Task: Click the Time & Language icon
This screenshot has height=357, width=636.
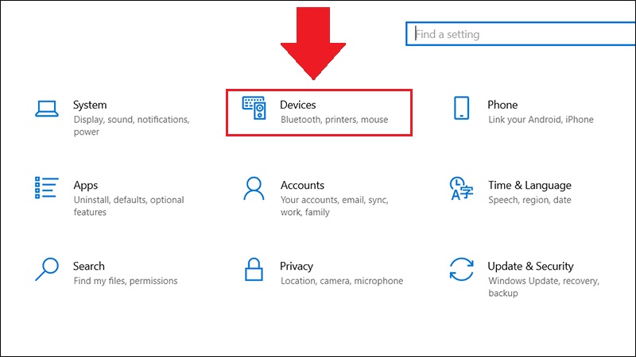Action: pyautogui.click(x=461, y=188)
